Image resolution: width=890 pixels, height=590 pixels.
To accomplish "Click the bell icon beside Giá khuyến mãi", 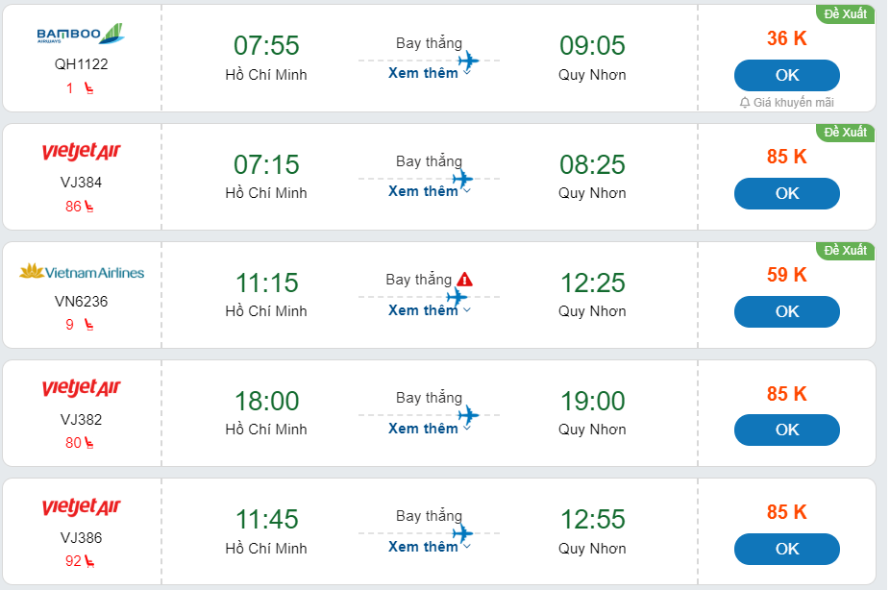I will tap(745, 103).
